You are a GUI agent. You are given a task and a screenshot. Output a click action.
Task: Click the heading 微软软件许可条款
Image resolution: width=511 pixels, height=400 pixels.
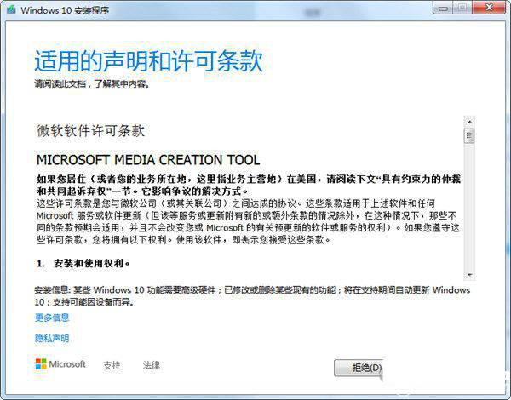click(90, 130)
